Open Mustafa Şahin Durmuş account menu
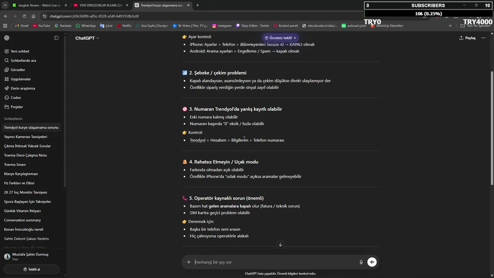494x278 pixels. (32, 257)
